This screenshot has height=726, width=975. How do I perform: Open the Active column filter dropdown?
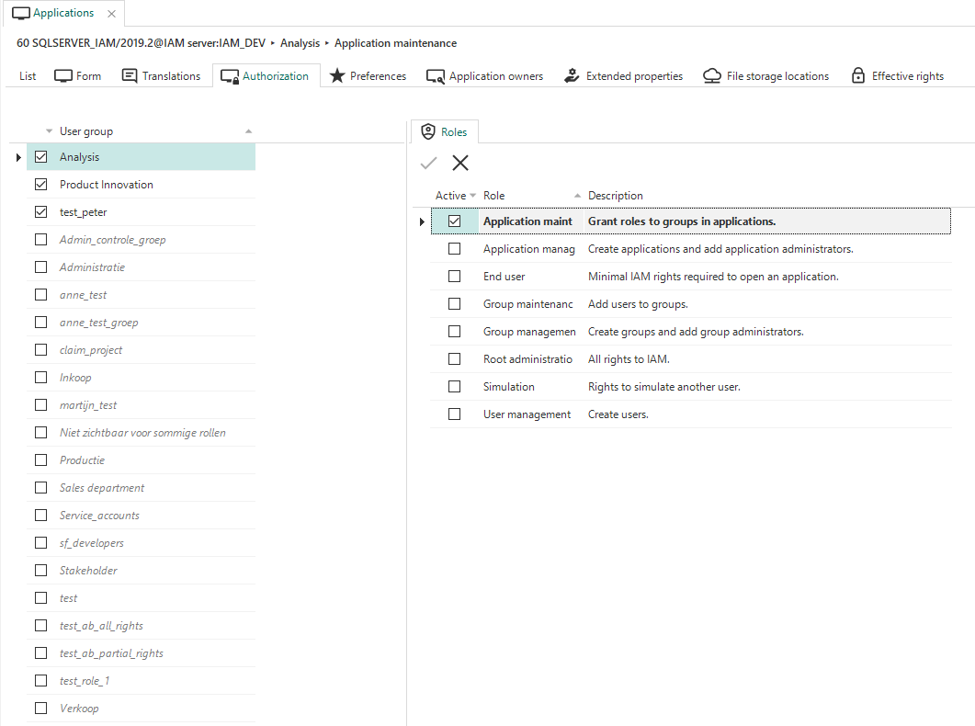point(473,196)
